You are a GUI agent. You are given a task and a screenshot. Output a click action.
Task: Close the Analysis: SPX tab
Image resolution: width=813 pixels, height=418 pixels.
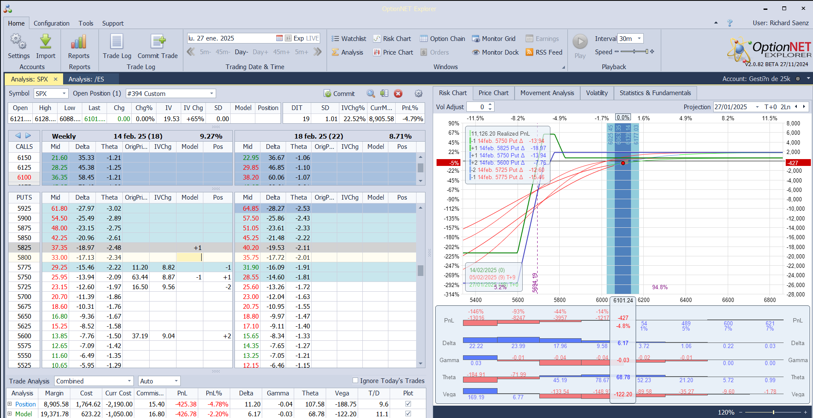55,79
